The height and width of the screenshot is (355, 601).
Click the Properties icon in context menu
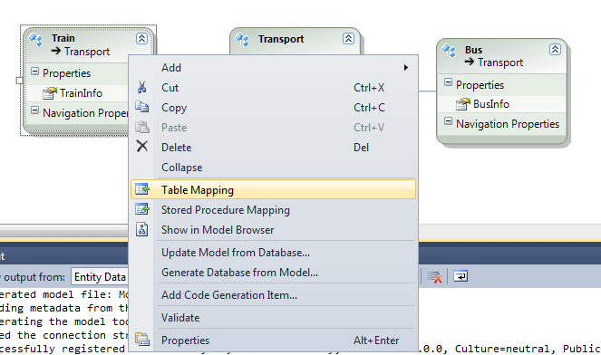[x=142, y=340]
